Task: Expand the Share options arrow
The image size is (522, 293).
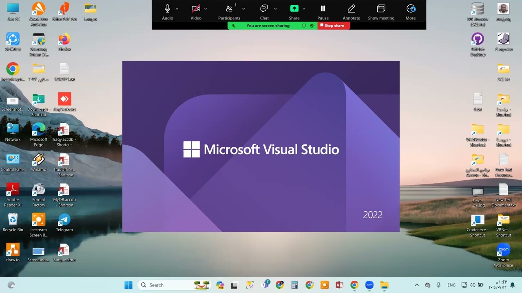Action: (304, 9)
